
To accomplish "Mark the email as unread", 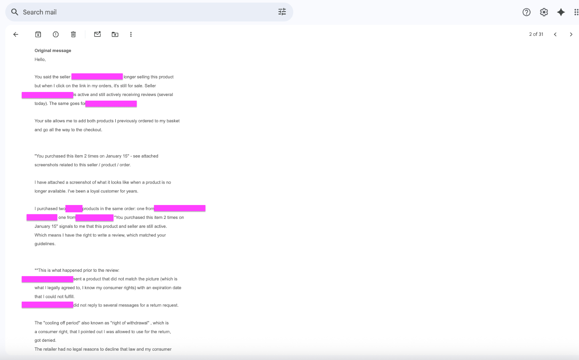I will (97, 34).
